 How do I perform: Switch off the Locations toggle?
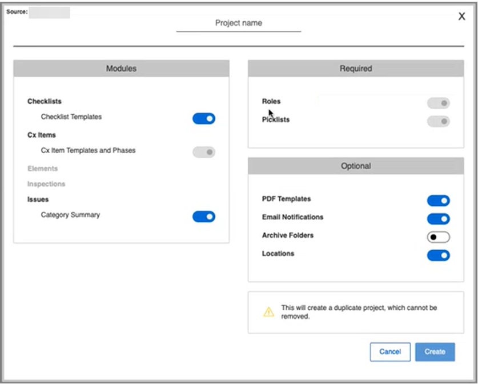click(439, 255)
